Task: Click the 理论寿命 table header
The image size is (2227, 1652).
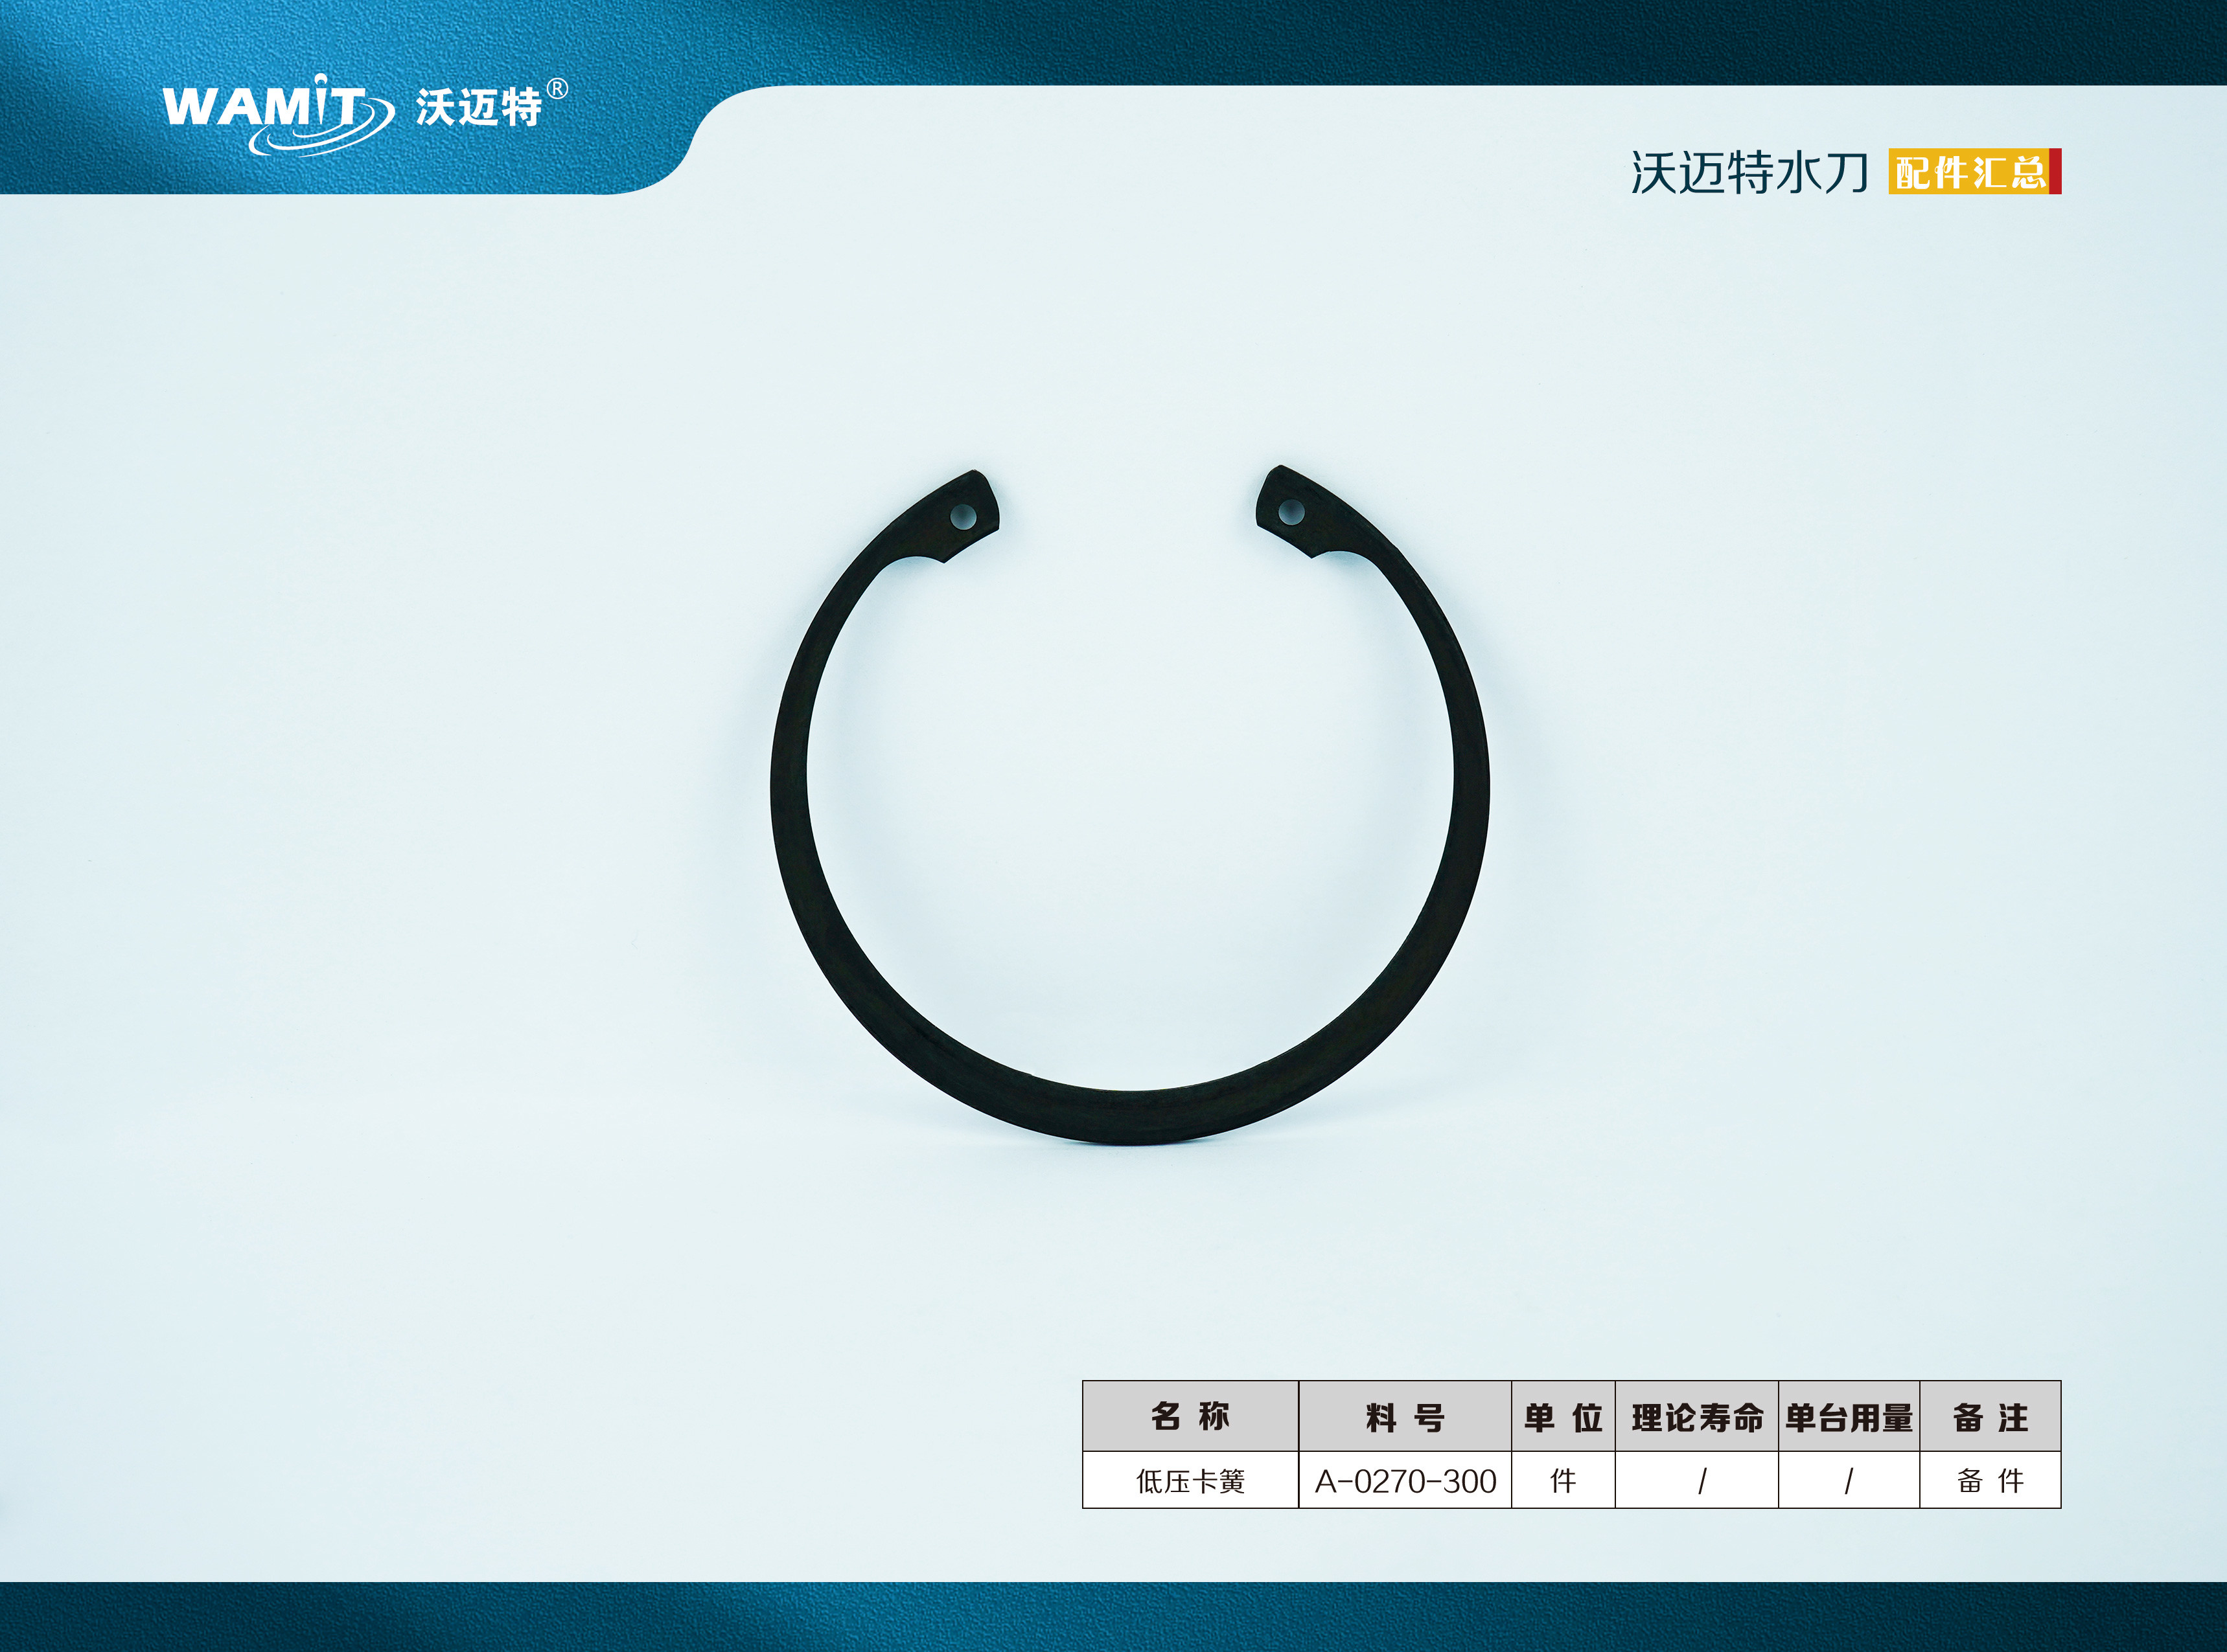Action: pos(1697,1416)
